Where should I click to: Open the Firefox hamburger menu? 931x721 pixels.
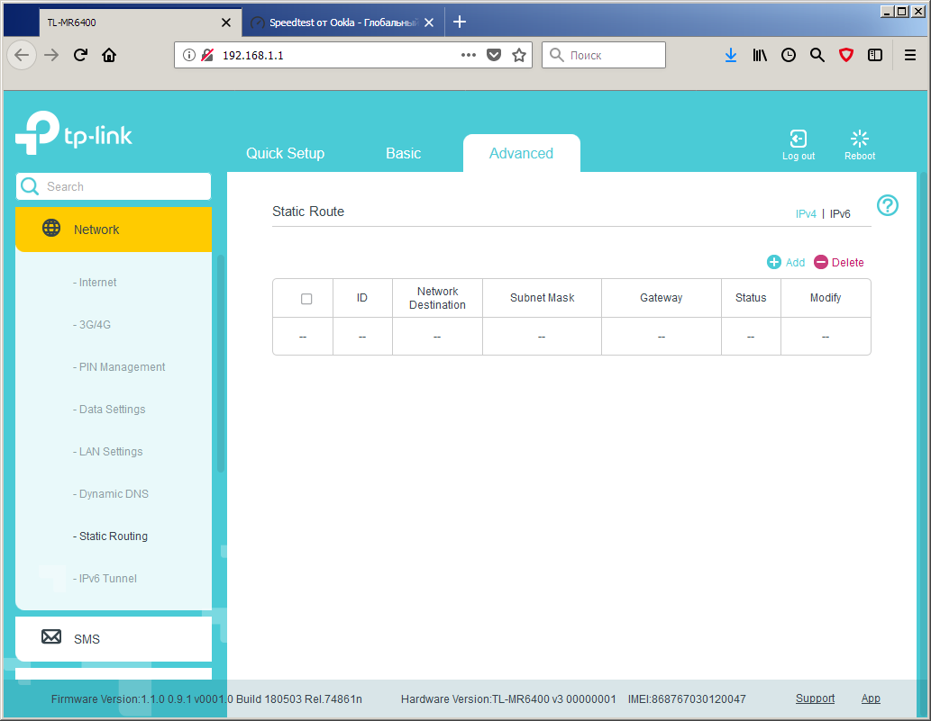[909, 55]
